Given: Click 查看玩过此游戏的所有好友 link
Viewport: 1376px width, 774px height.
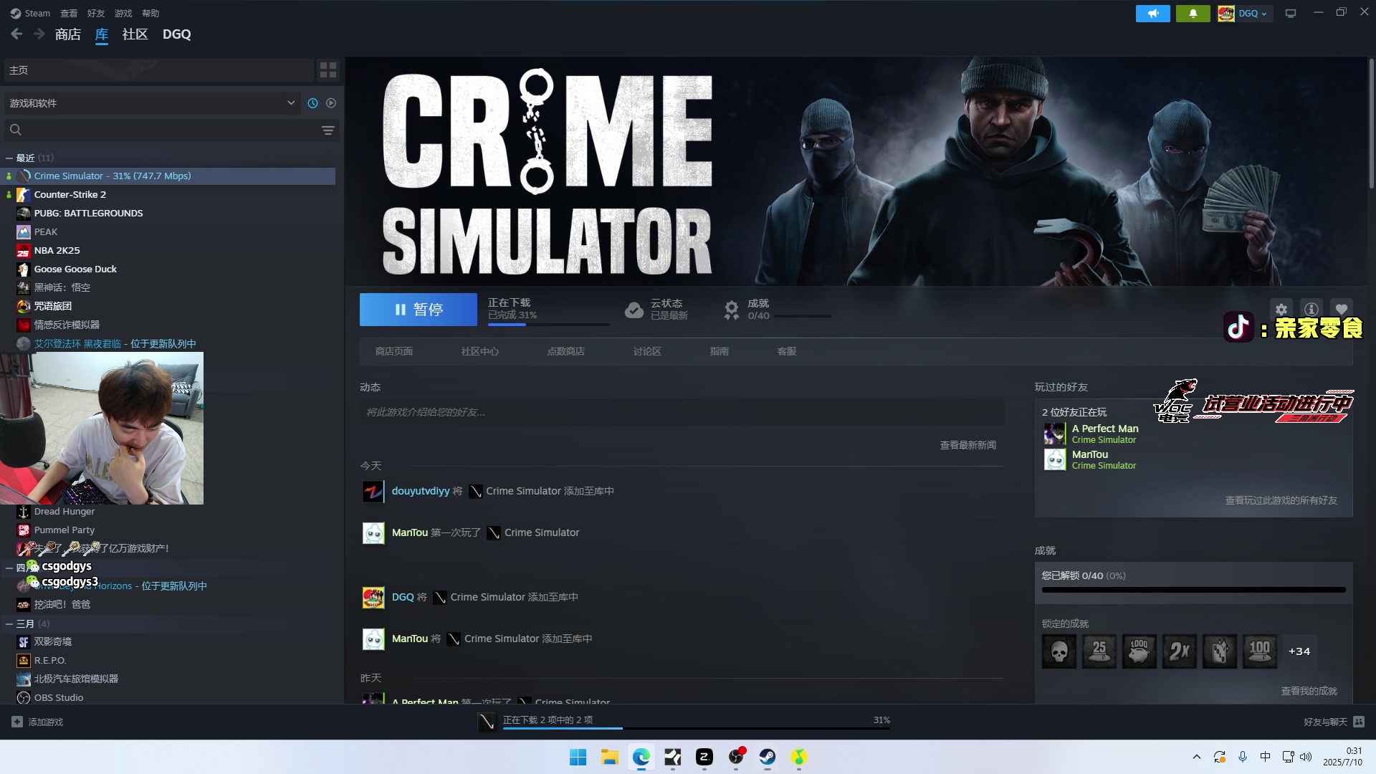Looking at the screenshot, I should point(1281,501).
